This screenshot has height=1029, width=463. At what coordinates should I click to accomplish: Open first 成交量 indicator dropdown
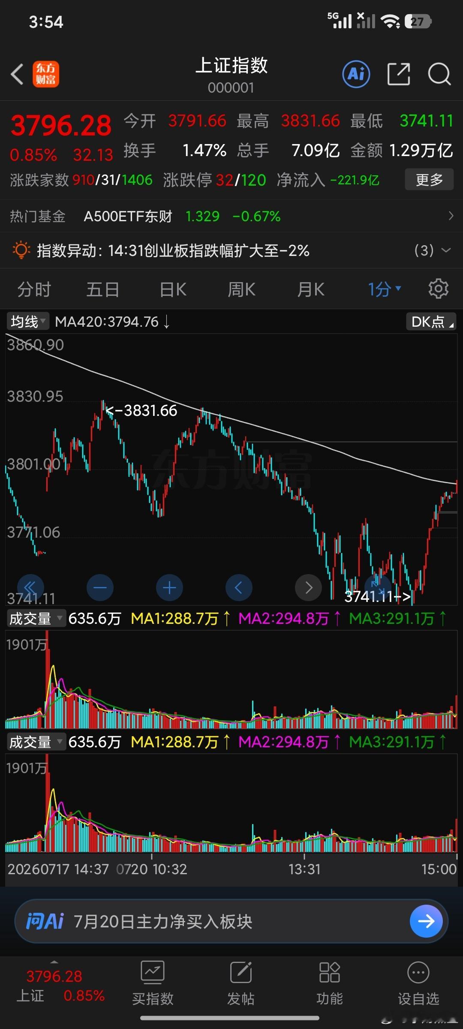[x=36, y=618]
